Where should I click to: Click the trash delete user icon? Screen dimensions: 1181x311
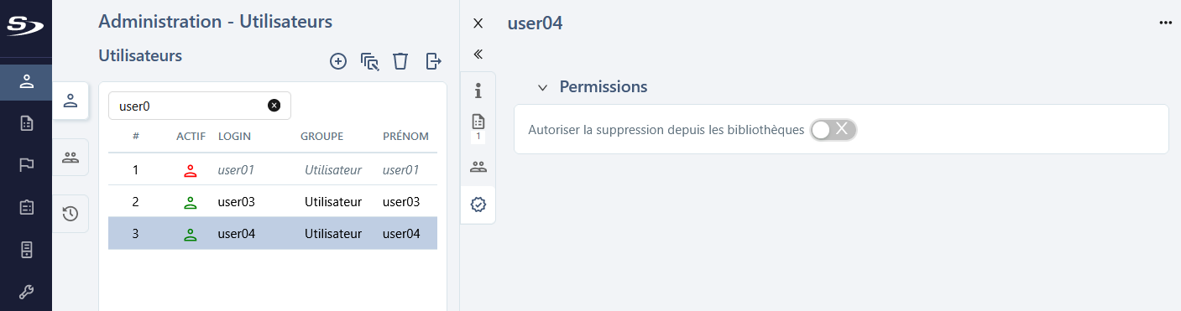(401, 61)
